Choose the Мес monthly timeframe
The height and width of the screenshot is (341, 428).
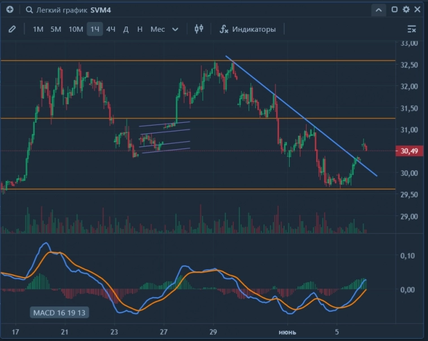click(x=158, y=29)
